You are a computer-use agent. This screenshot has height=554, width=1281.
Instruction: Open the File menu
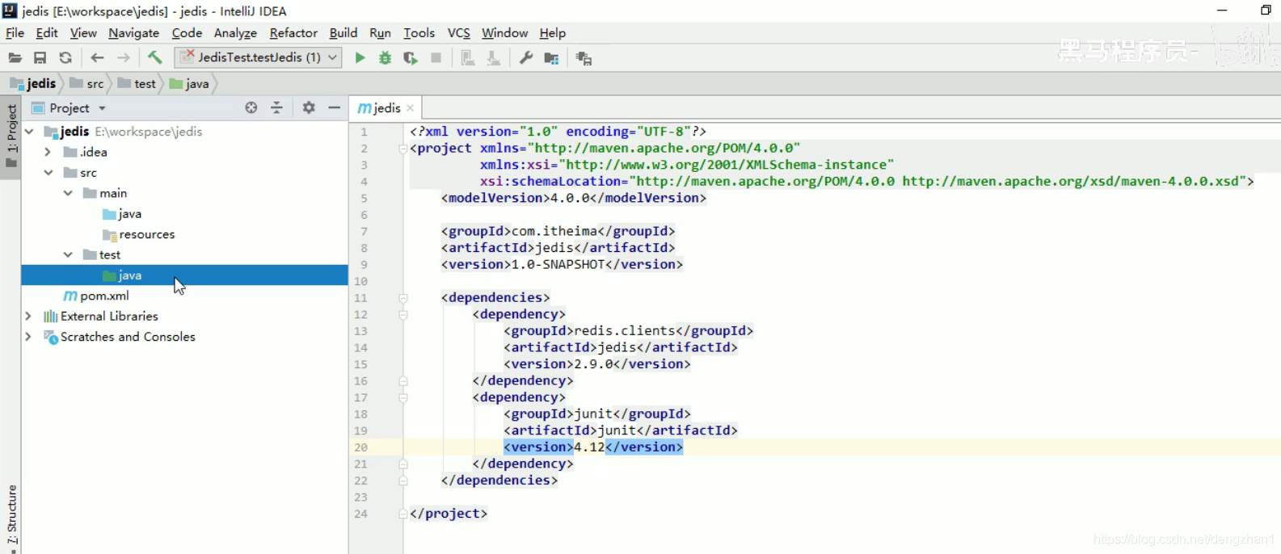click(15, 33)
